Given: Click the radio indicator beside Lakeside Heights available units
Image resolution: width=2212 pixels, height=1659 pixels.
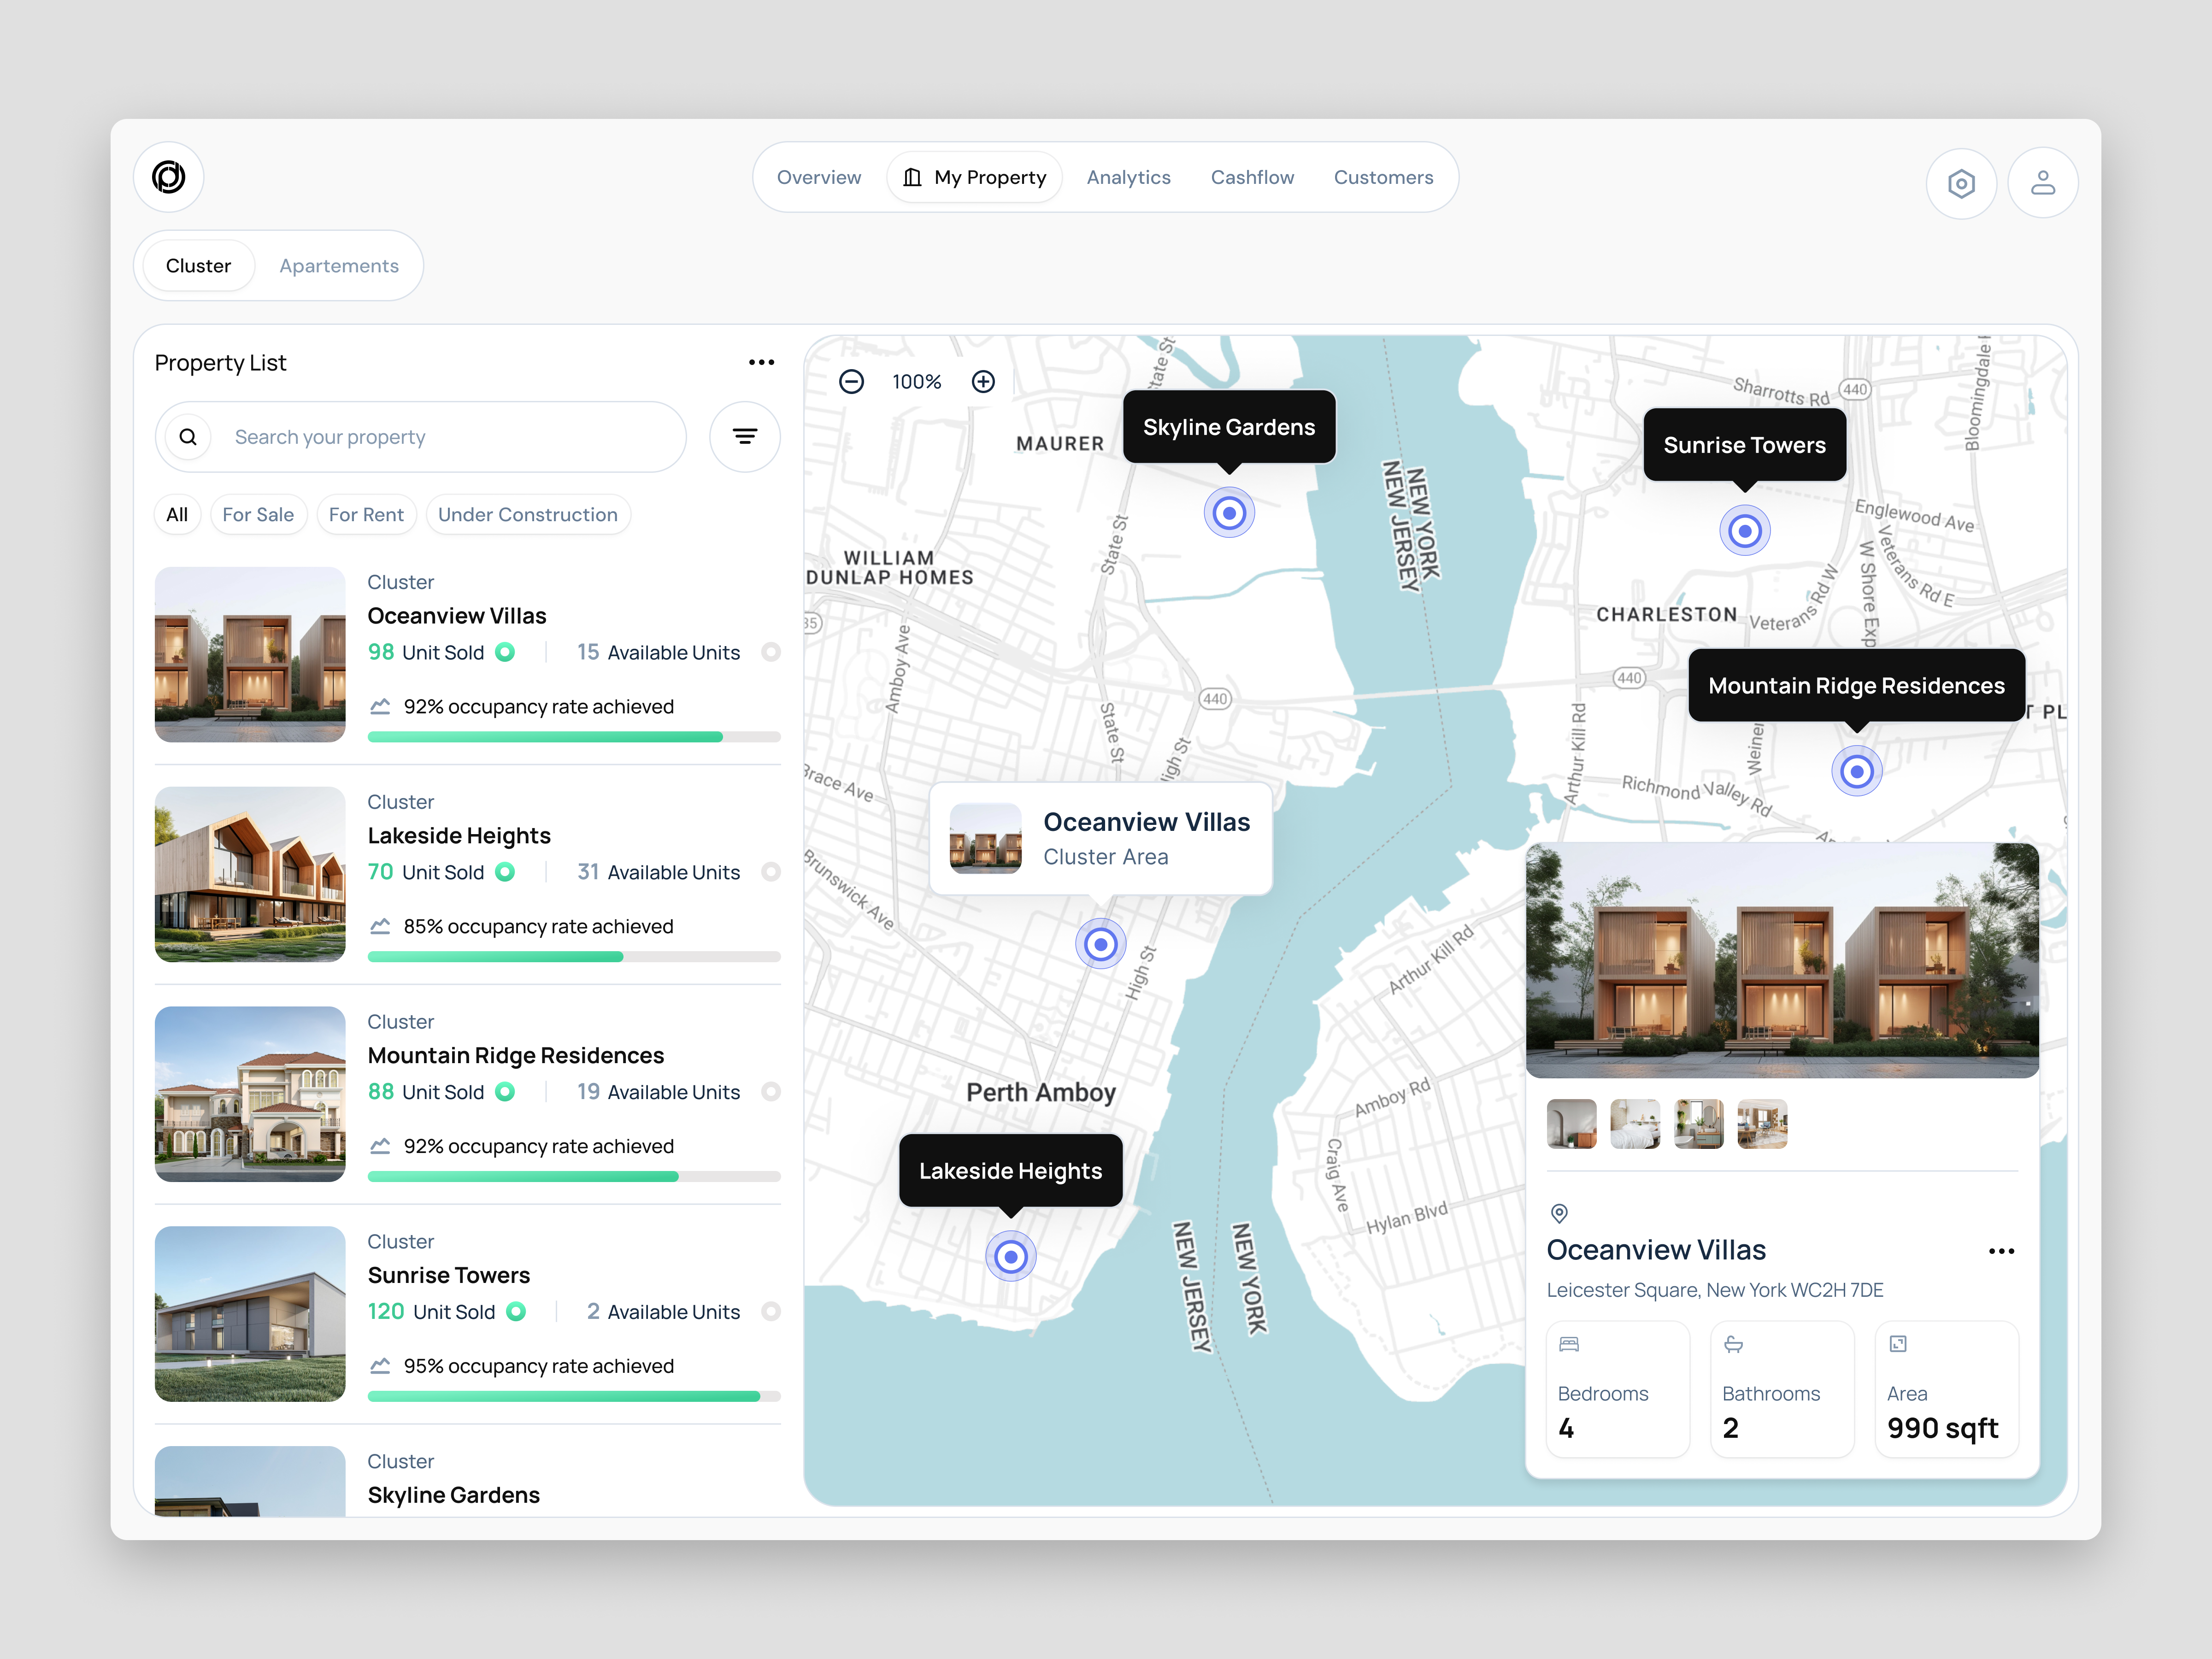Looking at the screenshot, I should pyautogui.click(x=771, y=871).
